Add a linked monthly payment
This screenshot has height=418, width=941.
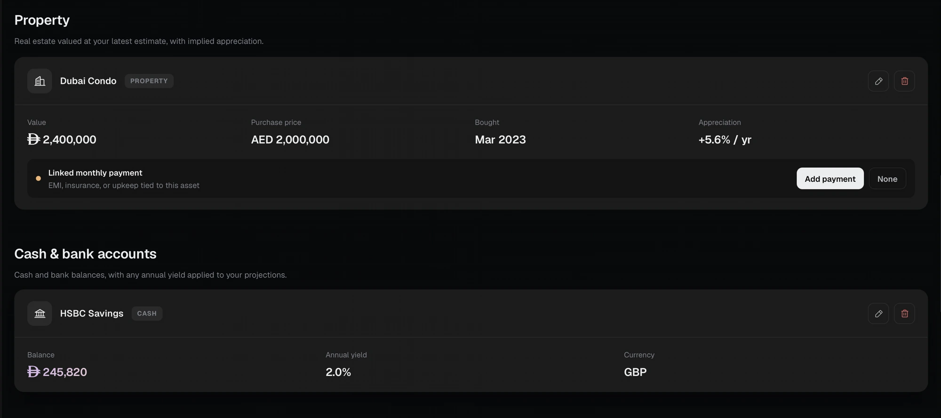coord(830,179)
